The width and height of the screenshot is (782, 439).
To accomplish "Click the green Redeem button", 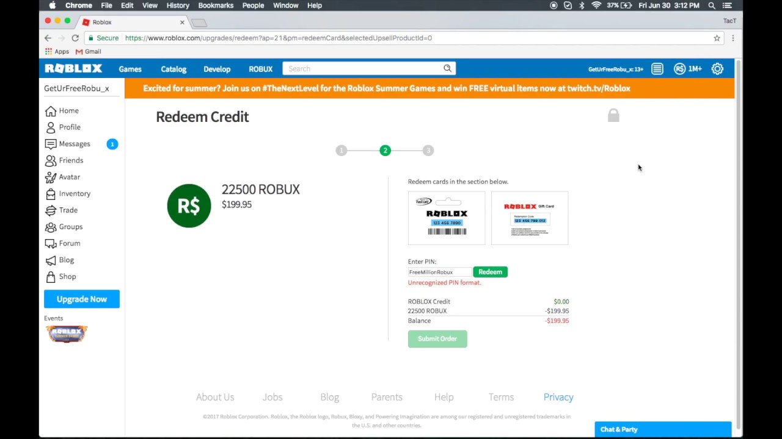I will (x=490, y=272).
